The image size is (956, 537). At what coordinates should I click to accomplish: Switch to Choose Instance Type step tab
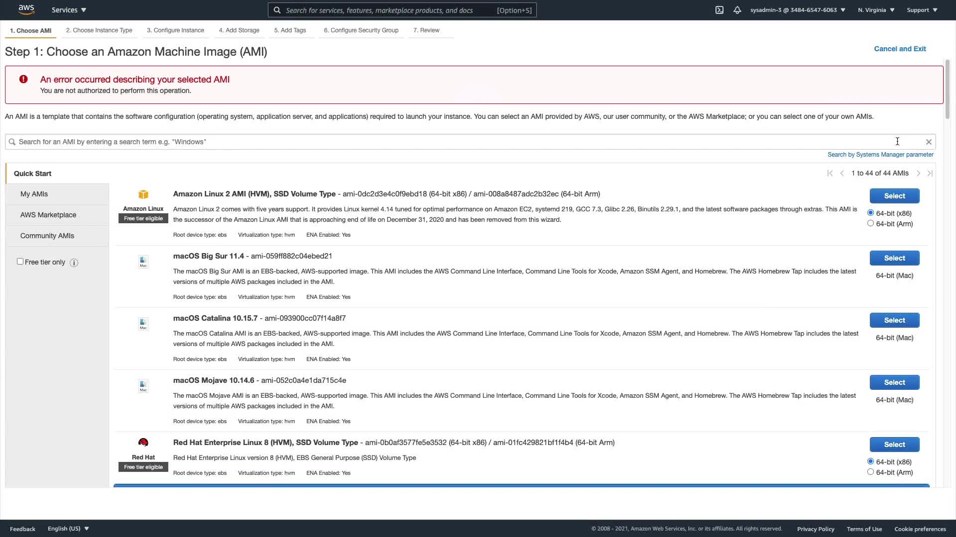pyautogui.click(x=99, y=30)
